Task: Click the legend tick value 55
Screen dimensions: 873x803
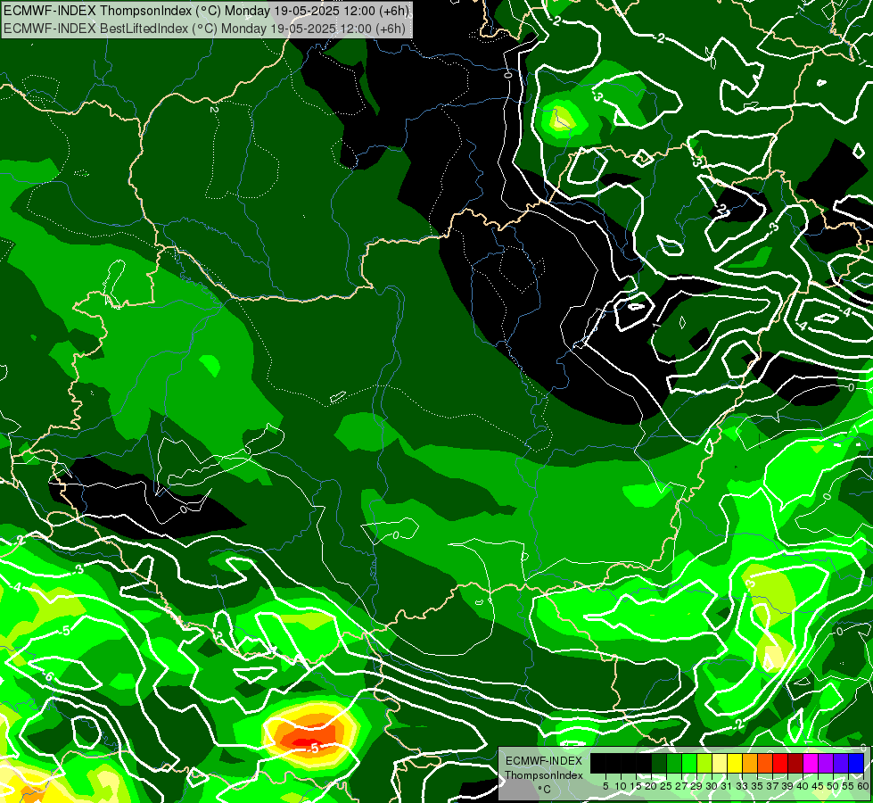Action: (x=849, y=786)
